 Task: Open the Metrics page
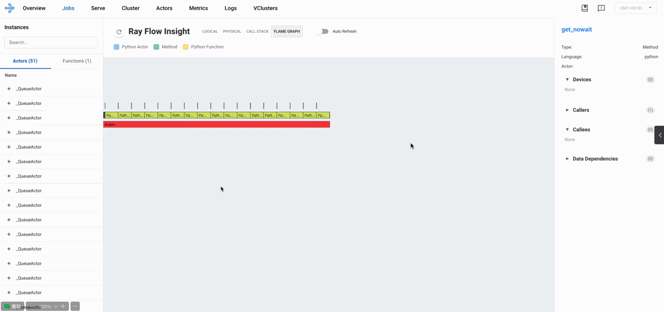click(198, 8)
